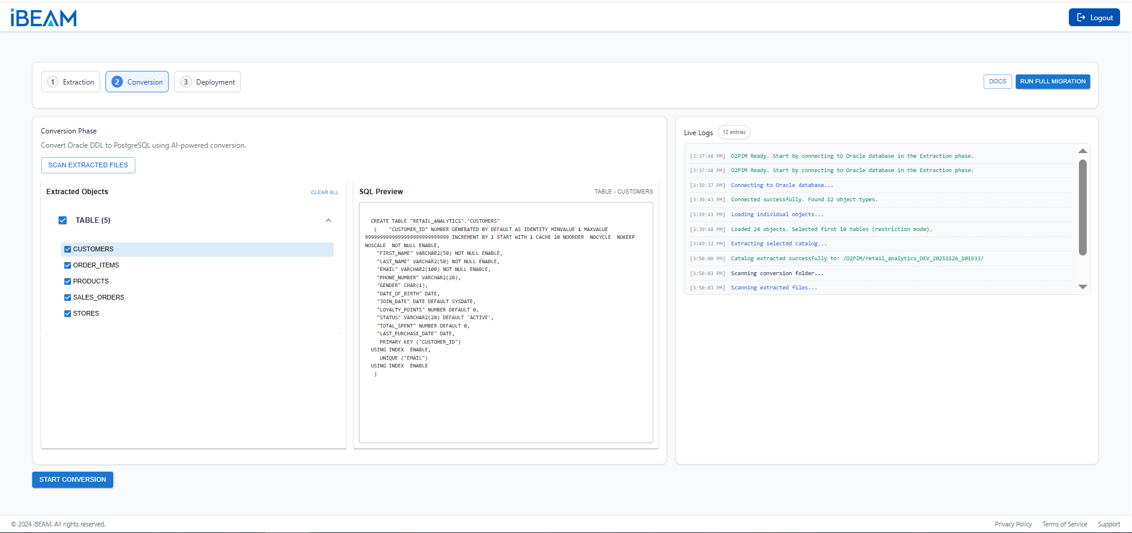Click the iBEAM logo
Screen dimensions: 1132x533
click(x=44, y=18)
